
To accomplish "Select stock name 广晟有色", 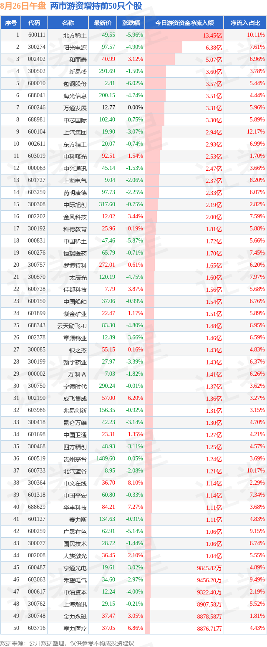I will 75,531.
